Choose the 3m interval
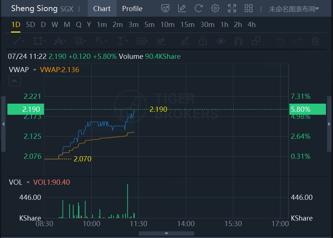Screen dimensions: 333x238 133,25
